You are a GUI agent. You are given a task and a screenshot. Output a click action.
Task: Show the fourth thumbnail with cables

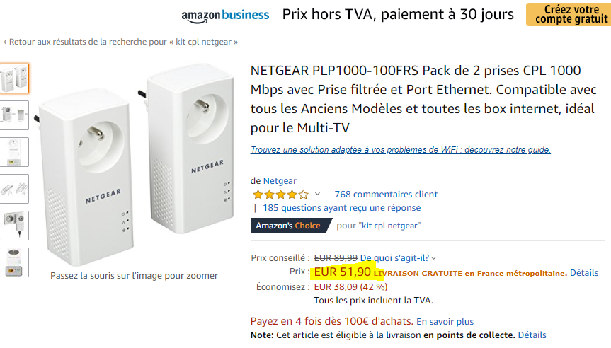(14, 189)
